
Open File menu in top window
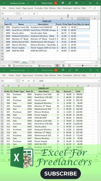point(4,8)
